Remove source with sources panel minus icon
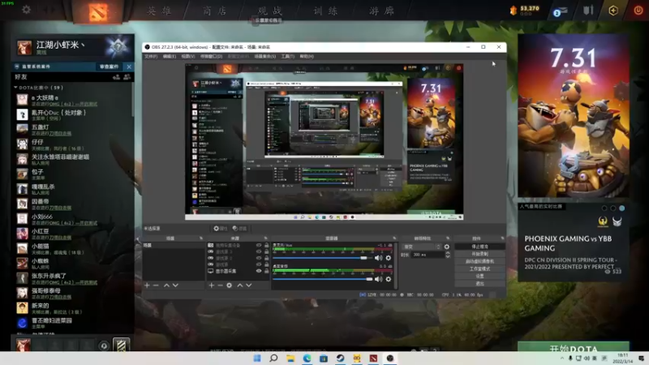Screen dimensions: 649x365 pos(220,286)
